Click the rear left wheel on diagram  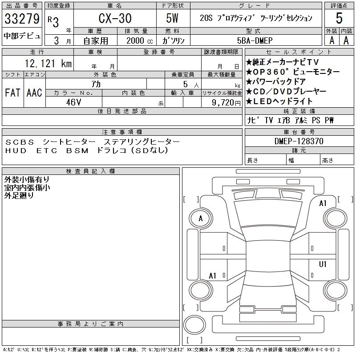click(x=201, y=290)
